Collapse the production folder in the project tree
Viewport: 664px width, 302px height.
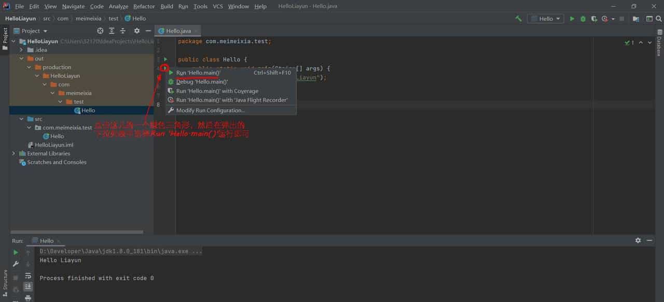click(x=29, y=67)
